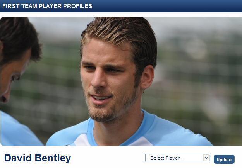Open the Select Player dropdown

(x=177, y=158)
